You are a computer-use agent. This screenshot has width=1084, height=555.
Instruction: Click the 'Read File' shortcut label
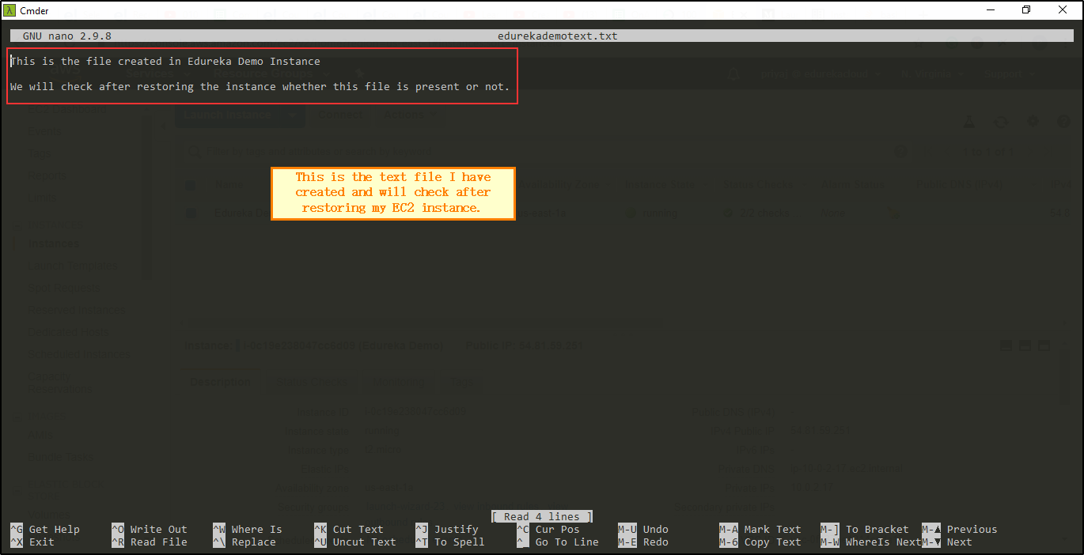159,542
